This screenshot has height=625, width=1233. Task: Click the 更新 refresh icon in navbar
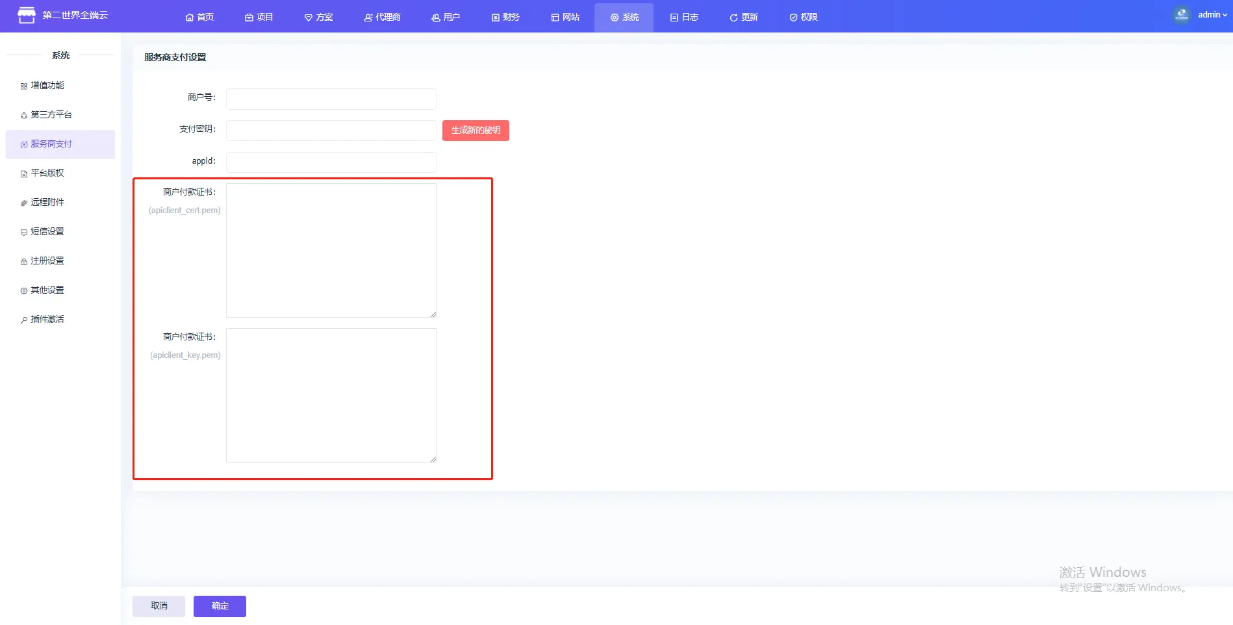pos(733,18)
